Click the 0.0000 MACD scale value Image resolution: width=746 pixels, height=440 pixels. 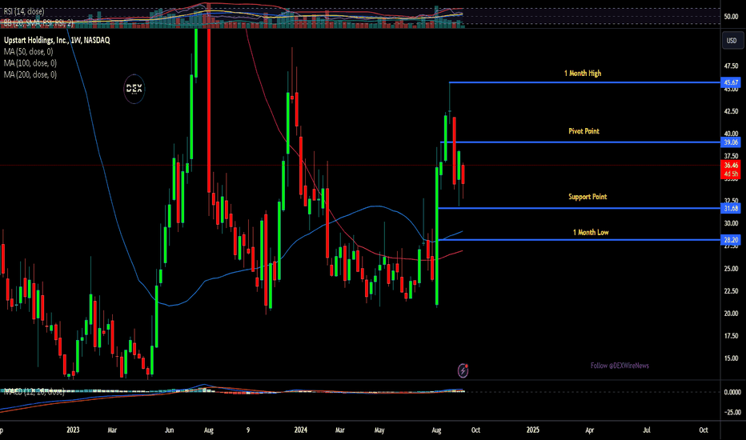(x=732, y=392)
